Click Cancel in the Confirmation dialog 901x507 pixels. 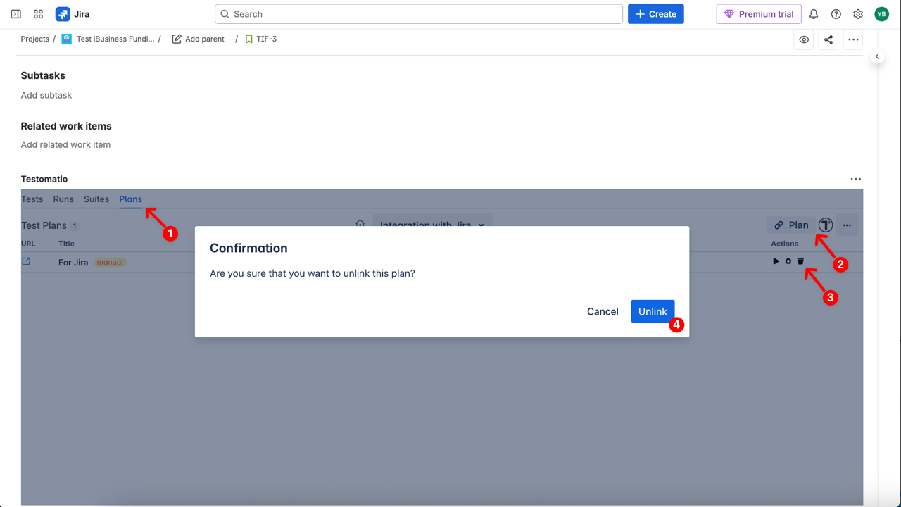pos(603,311)
